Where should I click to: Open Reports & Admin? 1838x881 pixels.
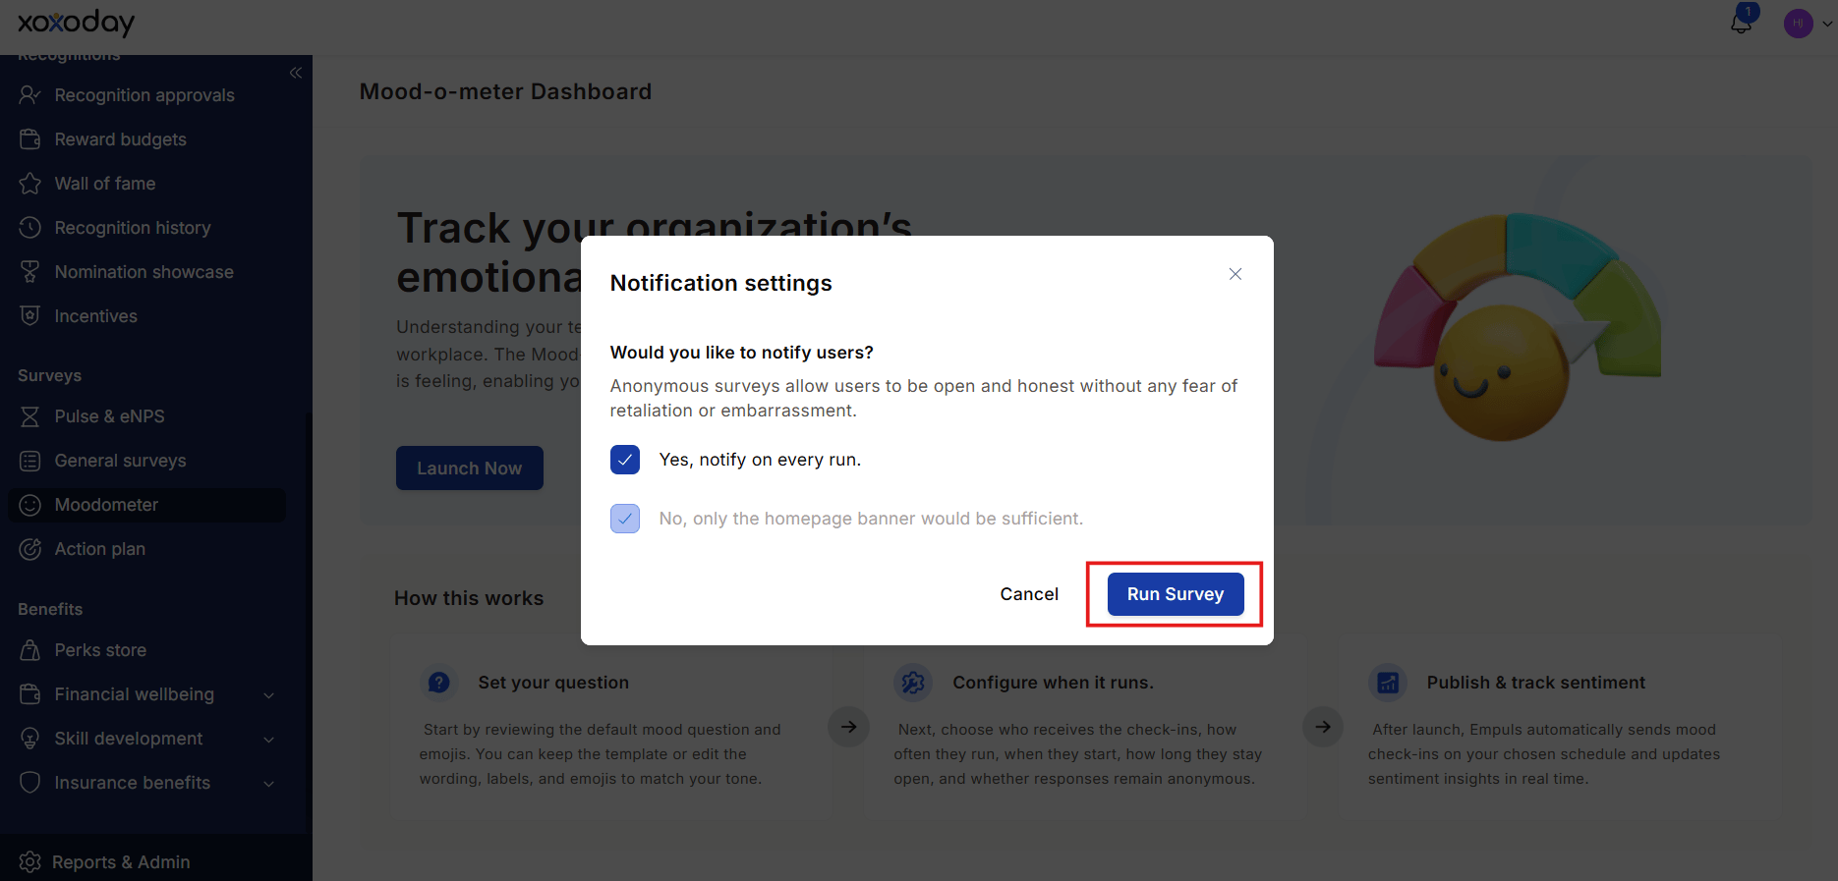(x=121, y=862)
